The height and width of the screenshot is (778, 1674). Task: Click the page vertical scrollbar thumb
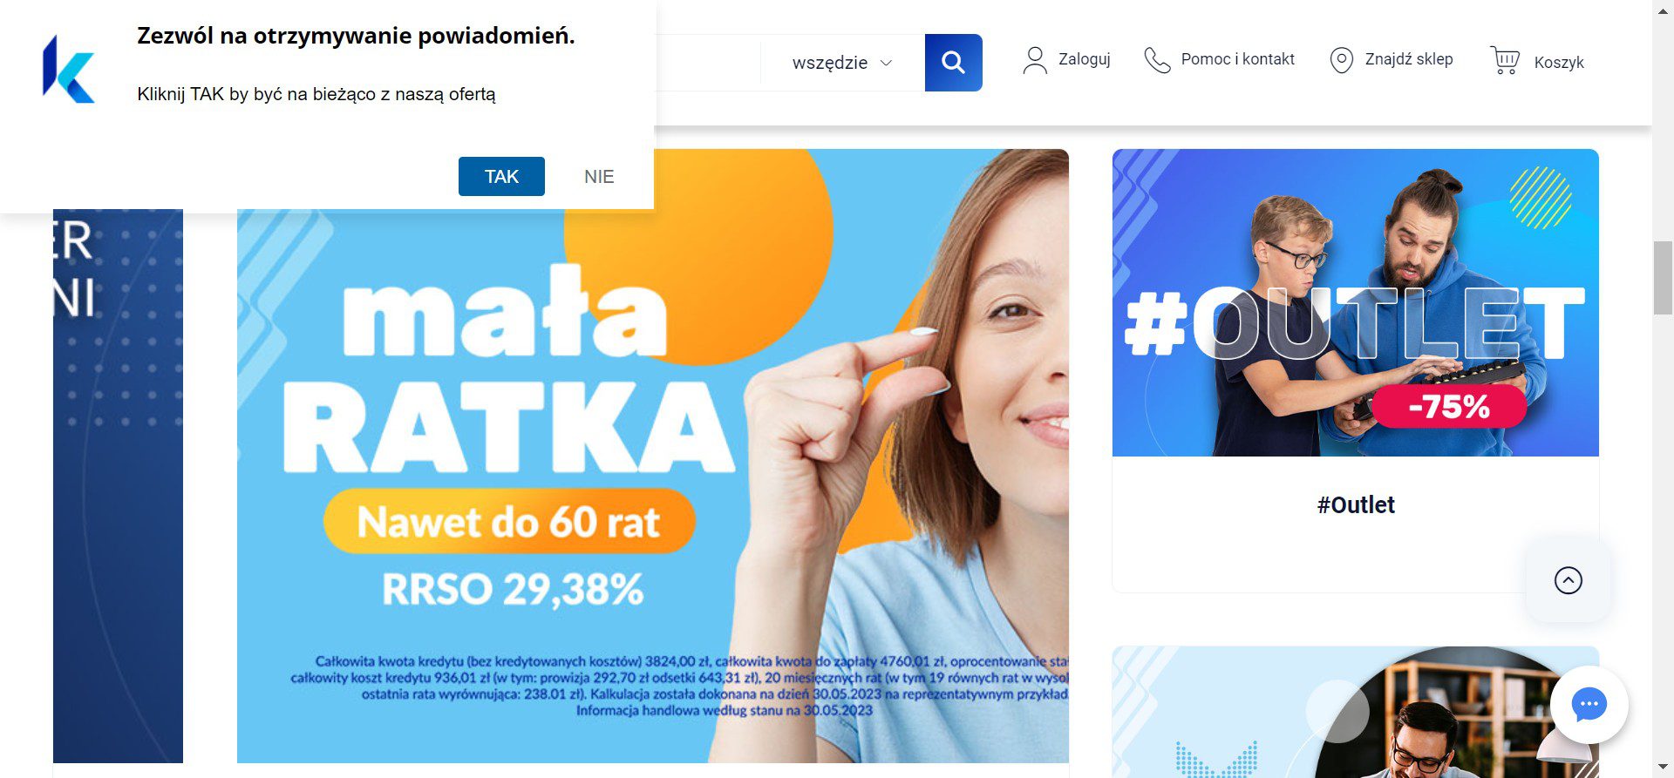click(x=1663, y=279)
